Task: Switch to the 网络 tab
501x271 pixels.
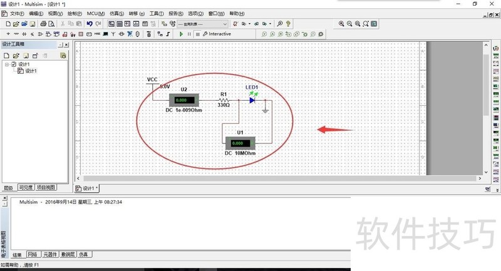Action: pos(33,254)
